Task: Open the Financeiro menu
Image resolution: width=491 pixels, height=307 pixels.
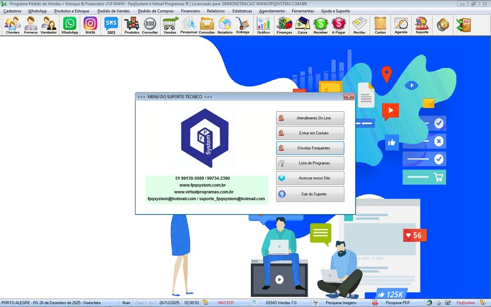Action: 190,11
